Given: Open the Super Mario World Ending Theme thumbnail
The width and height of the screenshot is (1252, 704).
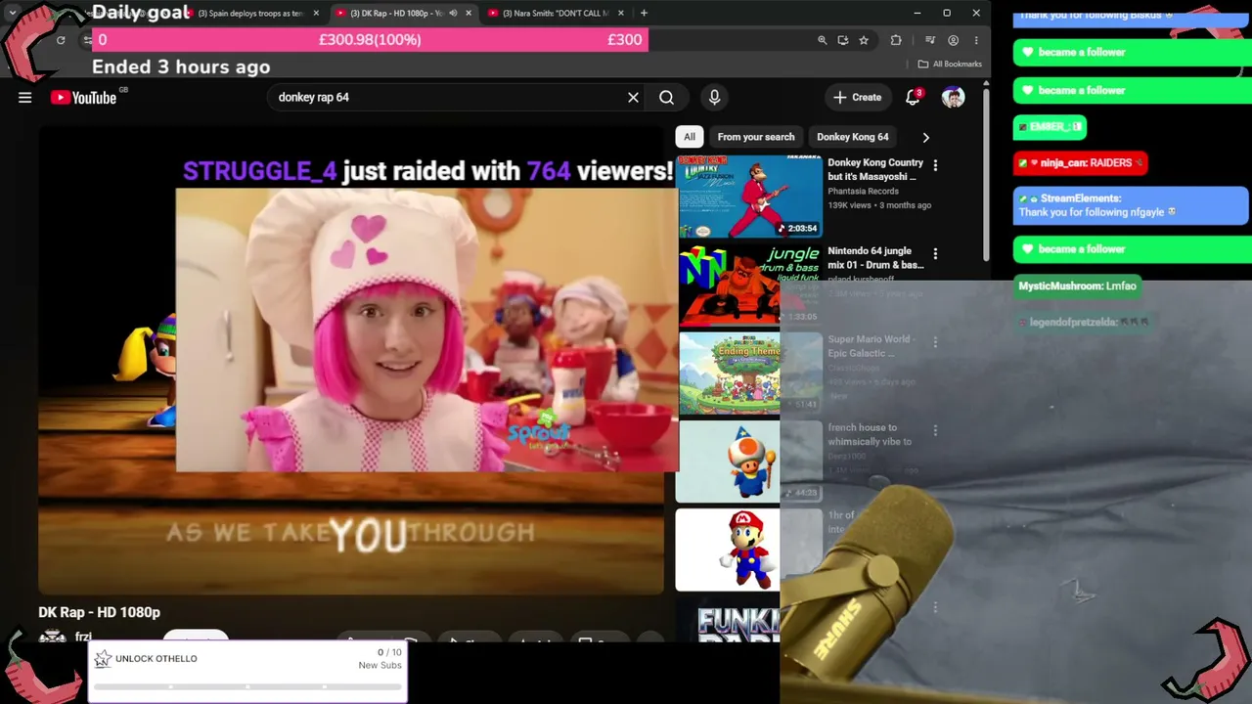Looking at the screenshot, I should coord(751,374).
